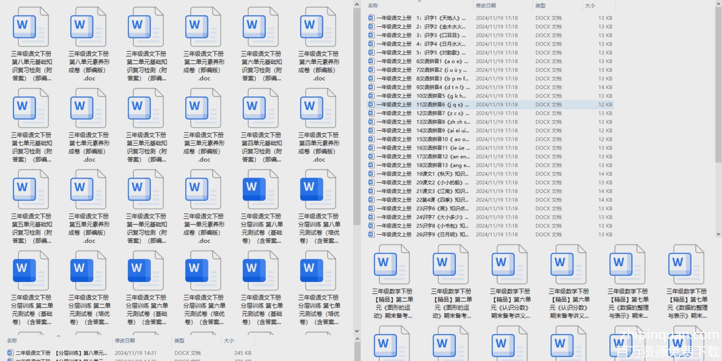Click the scrollbar thumb of the 一年级语文上册 list
This screenshot has height=361, width=722.
pos(718,83)
